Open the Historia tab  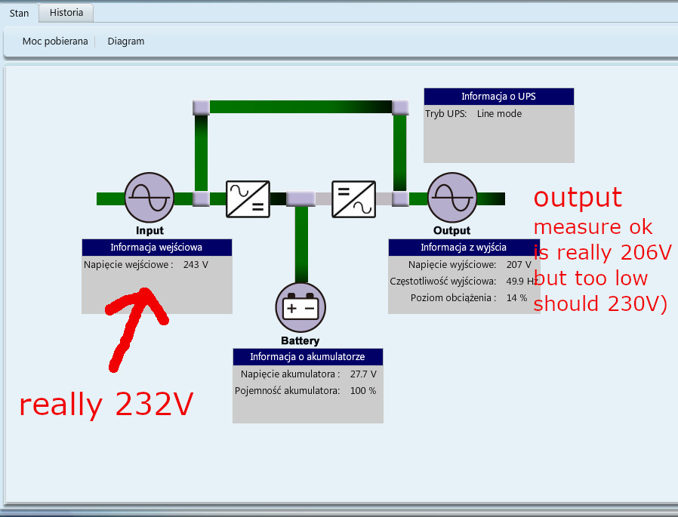(66, 13)
